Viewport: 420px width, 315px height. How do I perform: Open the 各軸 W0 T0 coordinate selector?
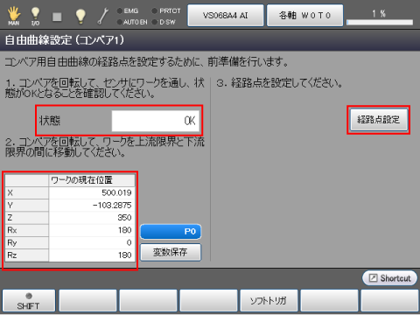(304, 16)
